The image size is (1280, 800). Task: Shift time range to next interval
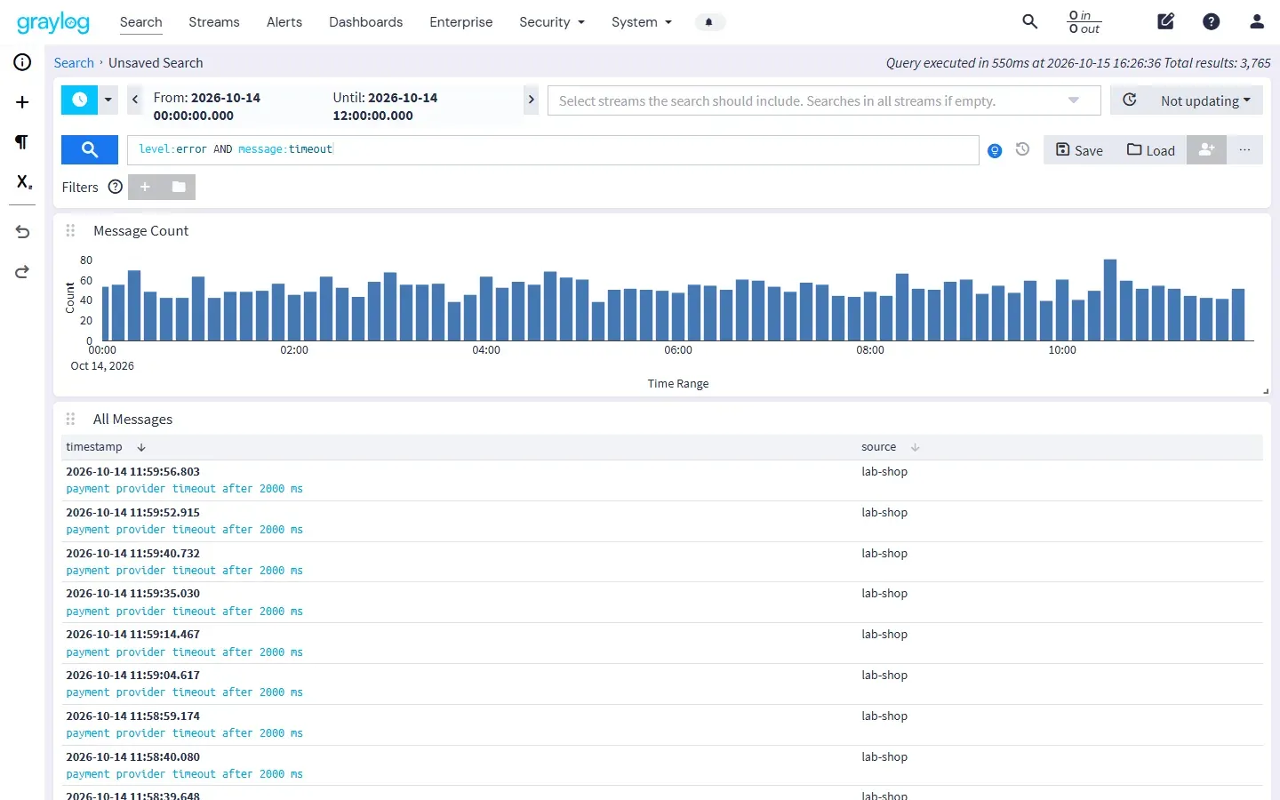tap(531, 100)
